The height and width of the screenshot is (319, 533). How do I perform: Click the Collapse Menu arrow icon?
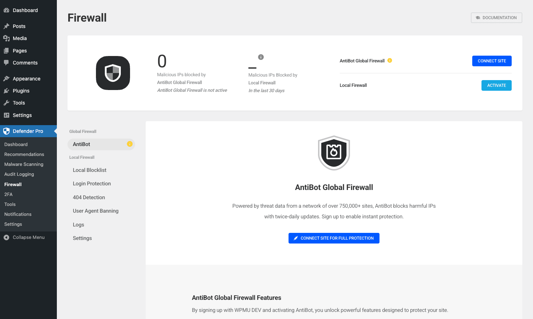coord(6,237)
